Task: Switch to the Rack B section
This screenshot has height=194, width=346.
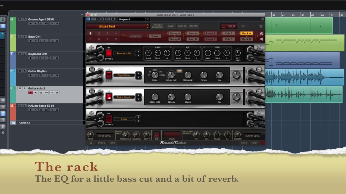Action: [x=247, y=39]
